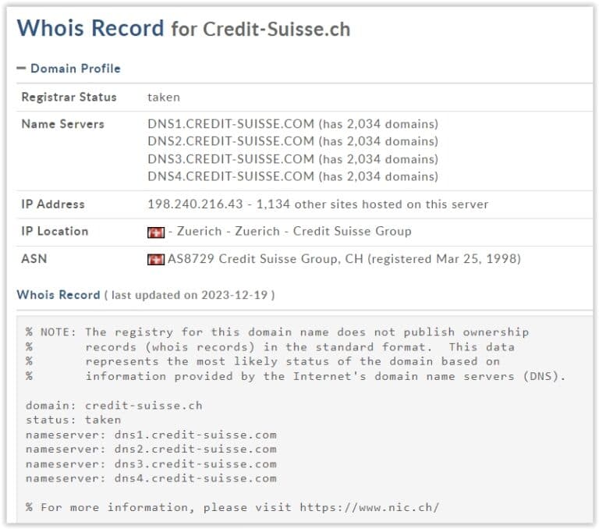Open the DNS4.CREDIT-SUISSE.COM name server entry
This screenshot has width=599, height=529.
coord(231,176)
